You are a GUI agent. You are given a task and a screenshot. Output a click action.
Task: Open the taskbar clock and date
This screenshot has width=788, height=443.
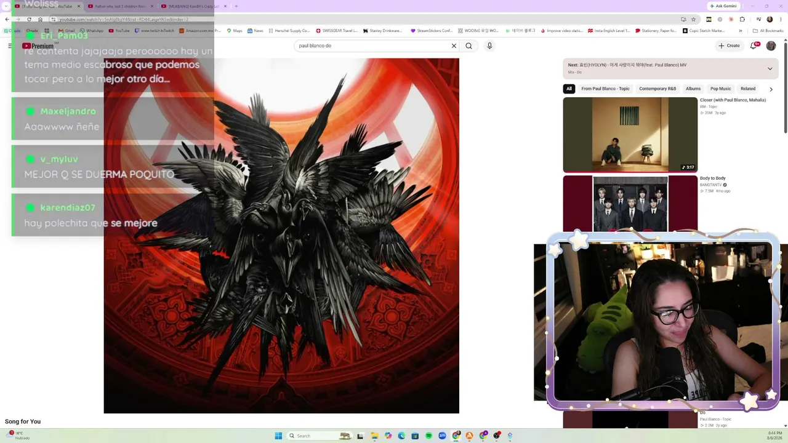click(774, 436)
